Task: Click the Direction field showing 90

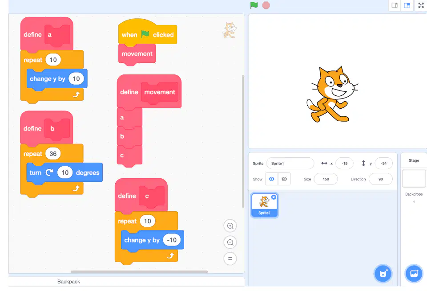Action: pyautogui.click(x=380, y=179)
